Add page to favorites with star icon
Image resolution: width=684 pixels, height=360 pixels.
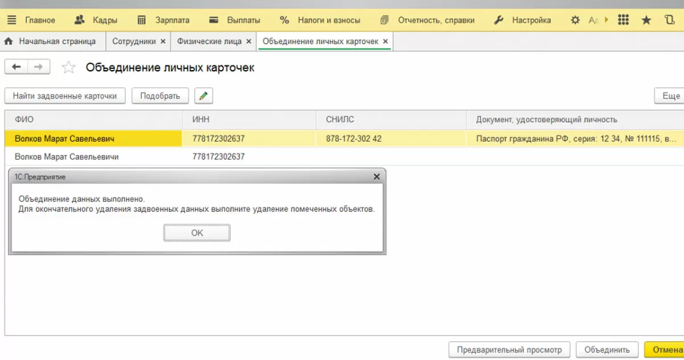tap(68, 67)
